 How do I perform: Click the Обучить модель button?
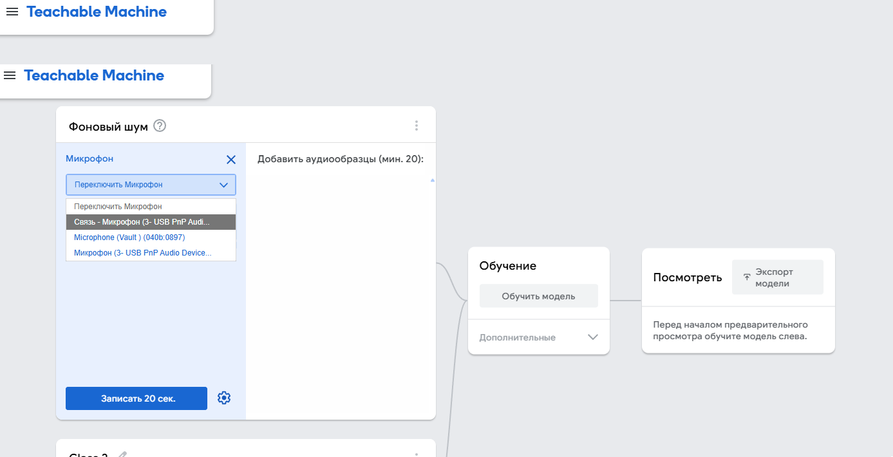(x=538, y=297)
